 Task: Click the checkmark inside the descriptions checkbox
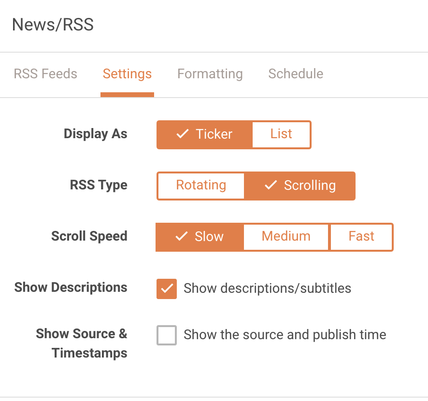166,288
